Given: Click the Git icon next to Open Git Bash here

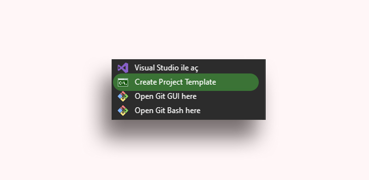Looking at the screenshot, I should coord(123,111).
